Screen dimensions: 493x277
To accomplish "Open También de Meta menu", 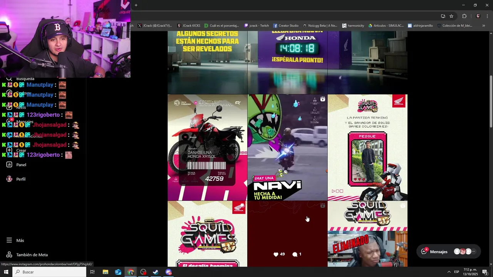I will pos(27,255).
